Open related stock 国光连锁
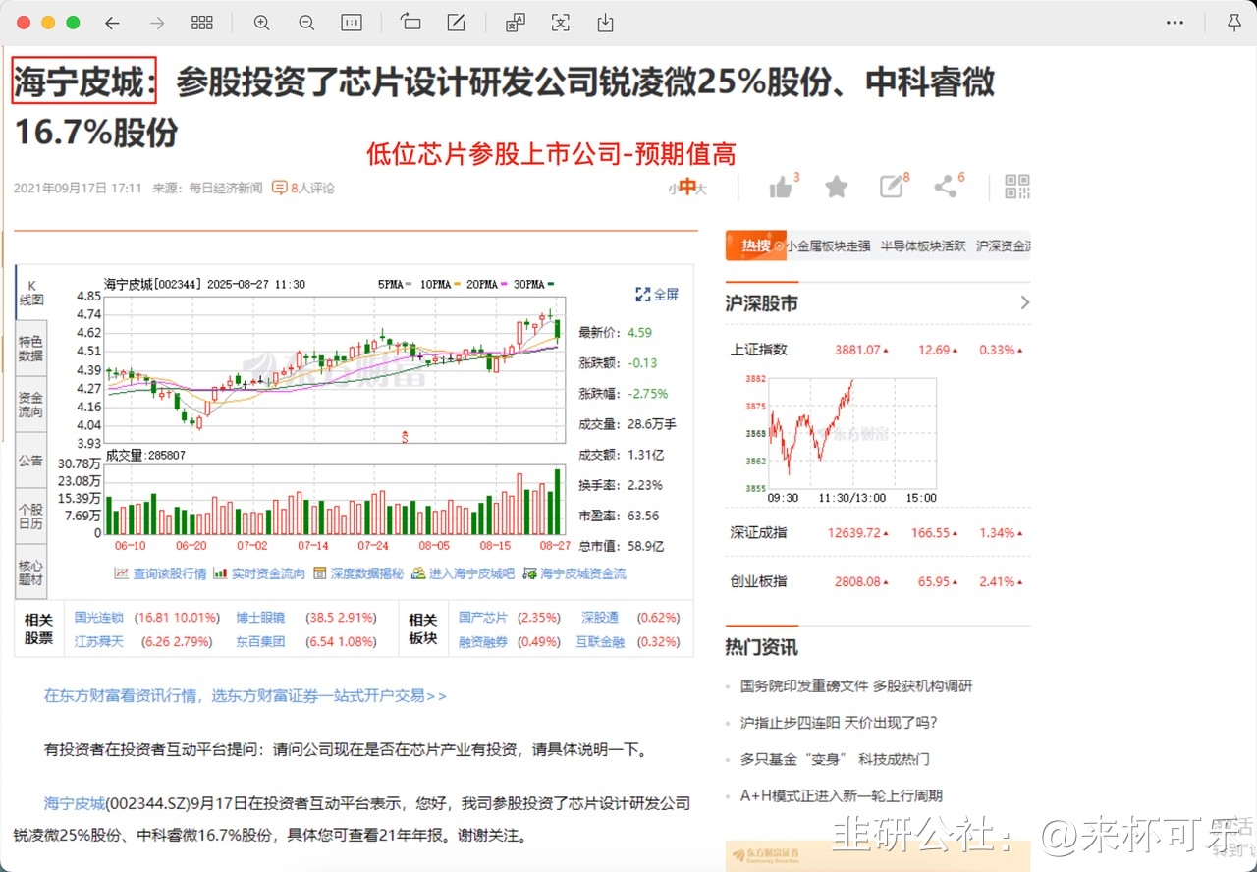Image resolution: width=1257 pixels, height=872 pixels. (99, 618)
